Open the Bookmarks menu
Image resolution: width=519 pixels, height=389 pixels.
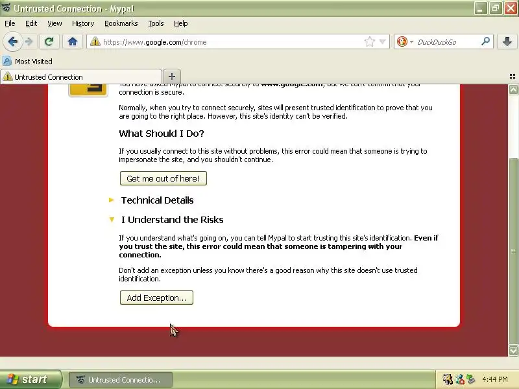pos(121,23)
